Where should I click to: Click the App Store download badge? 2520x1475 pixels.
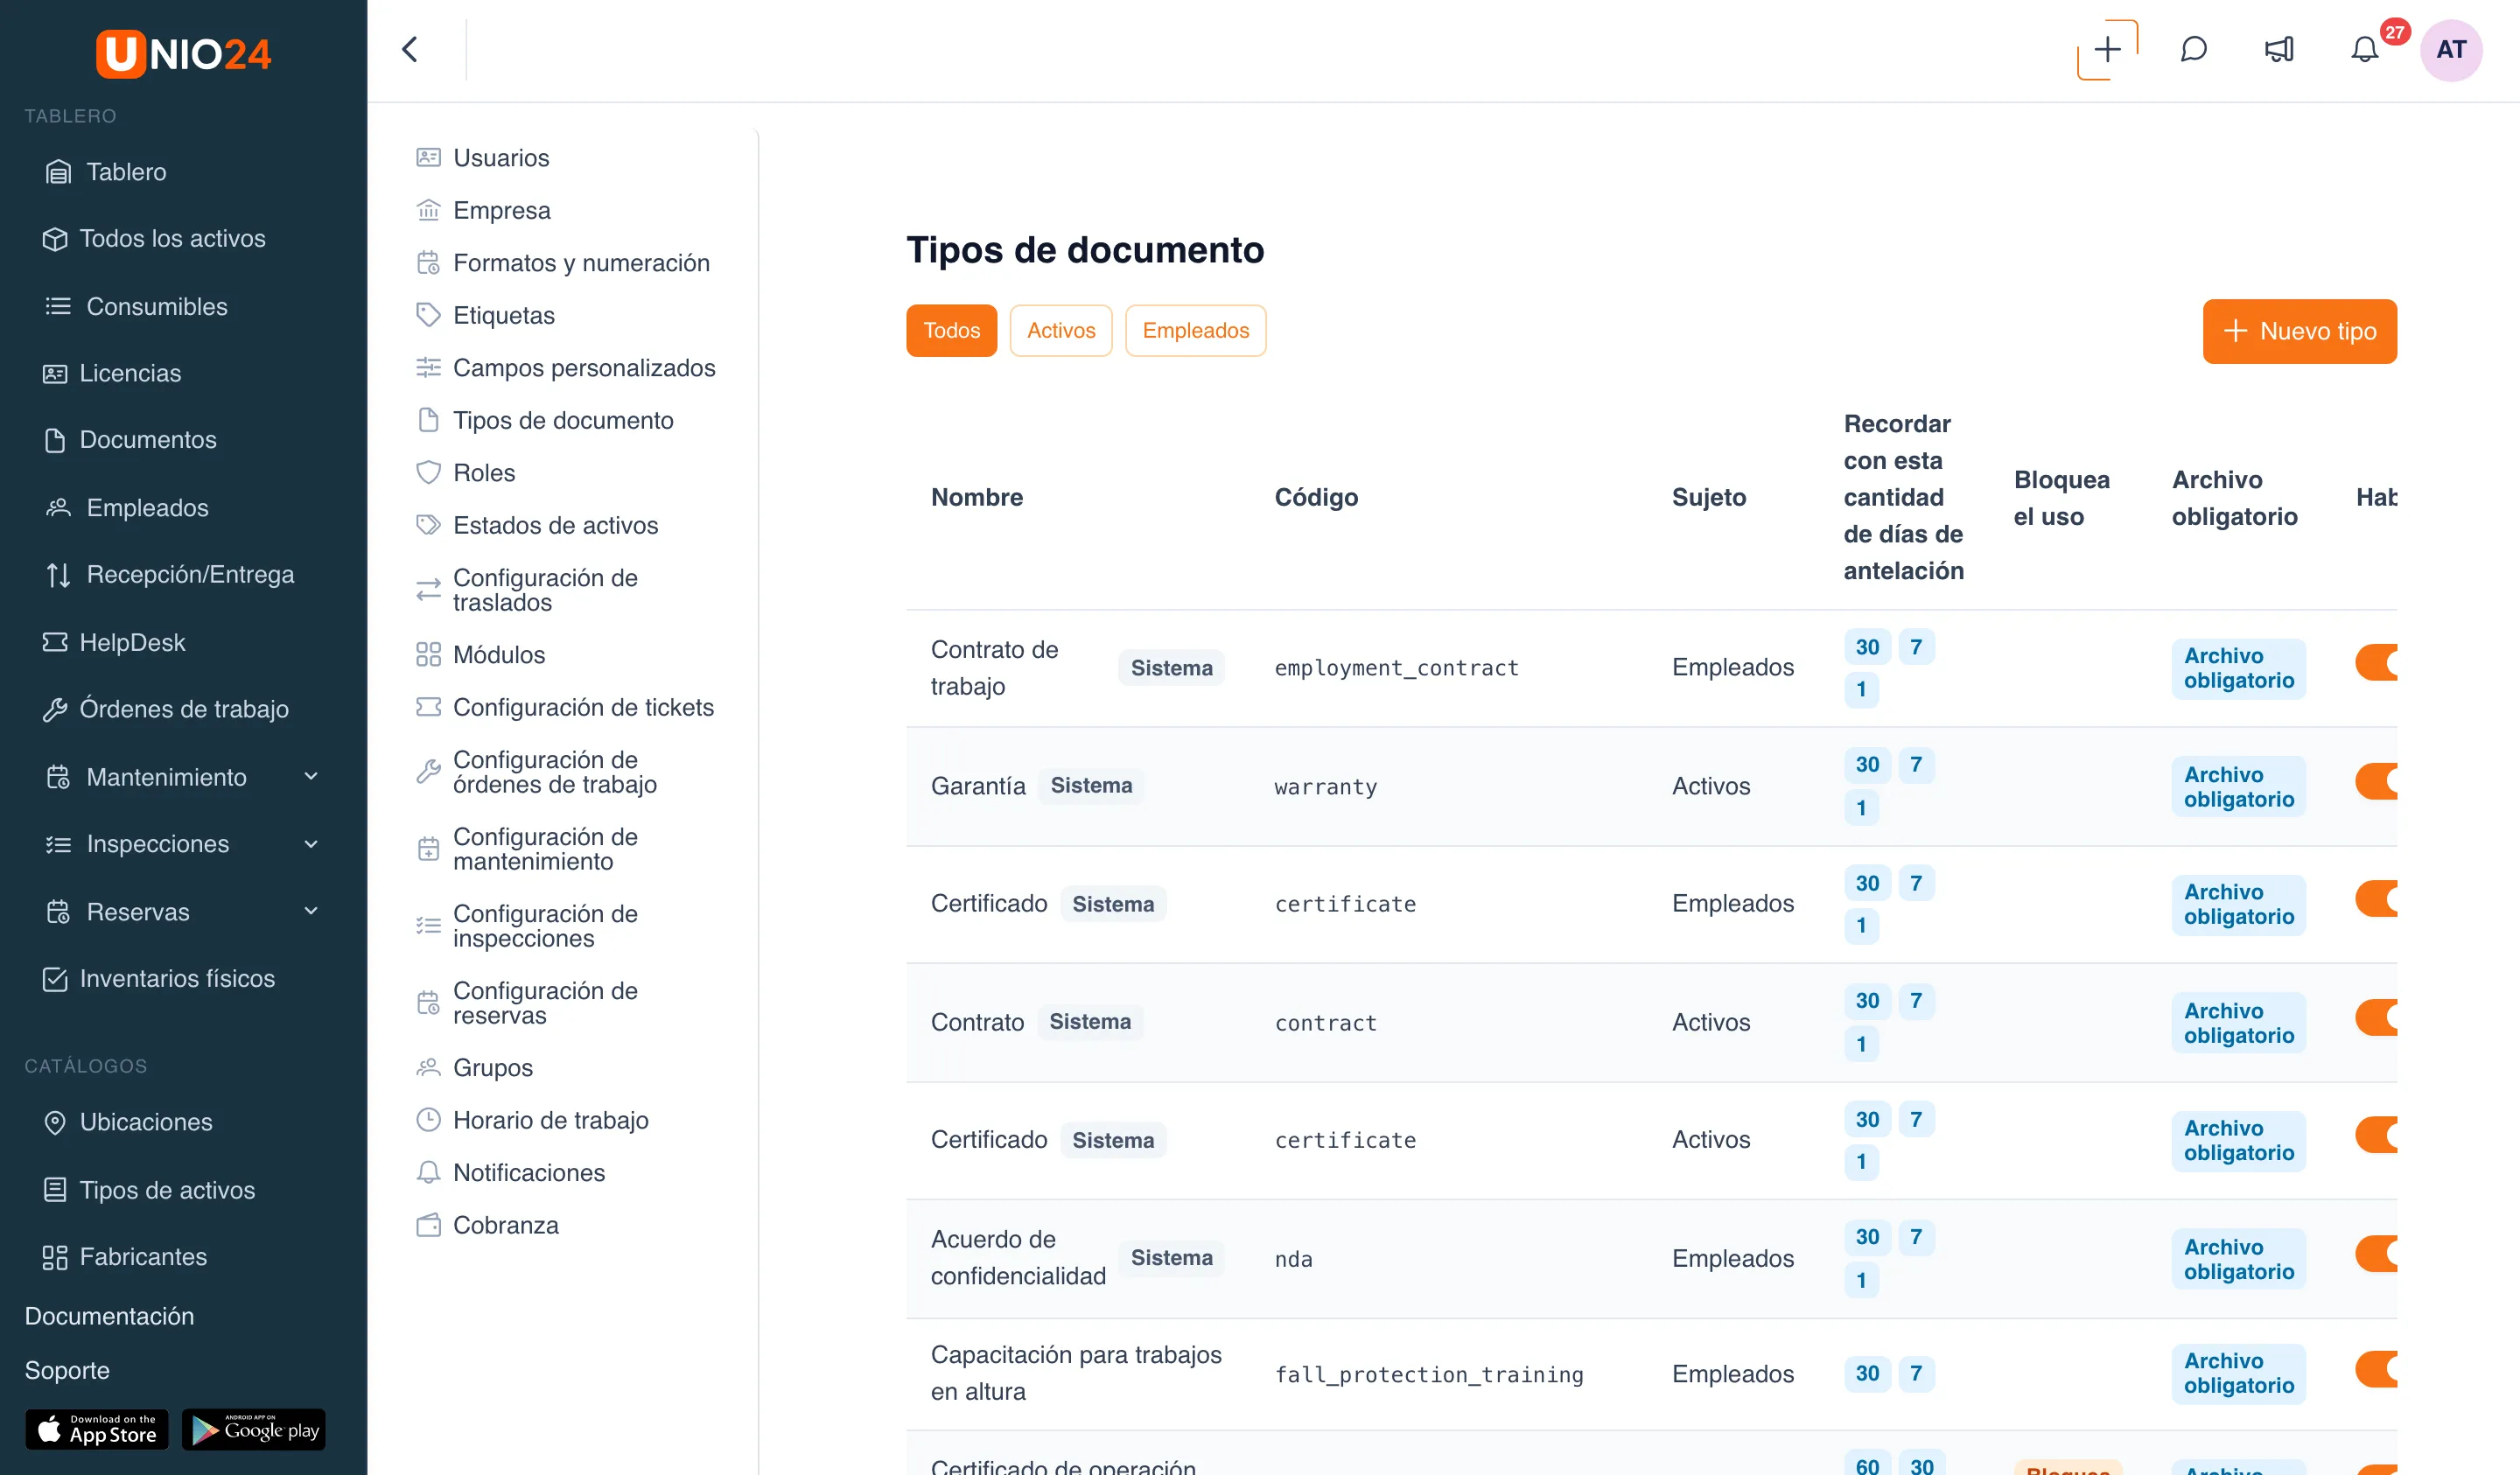[x=97, y=1430]
